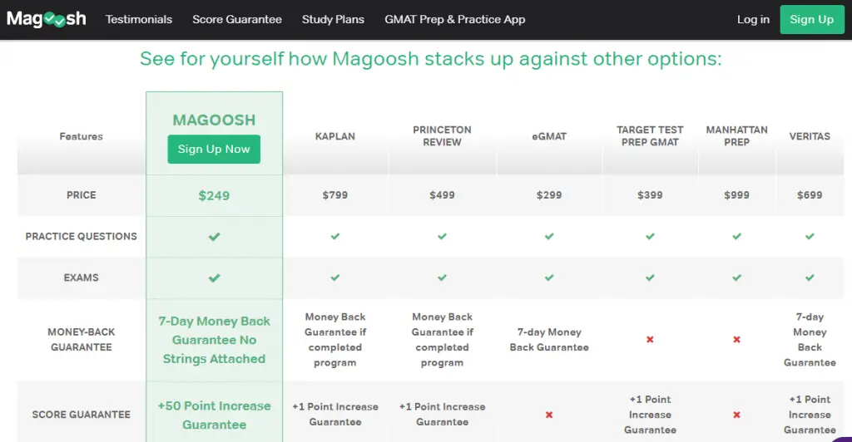Click the eGMAT price $299
Viewport: 852px width, 442px height.
point(549,195)
